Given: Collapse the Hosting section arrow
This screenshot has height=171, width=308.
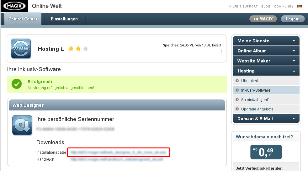Looking at the screenshot, I should click(x=294, y=71).
